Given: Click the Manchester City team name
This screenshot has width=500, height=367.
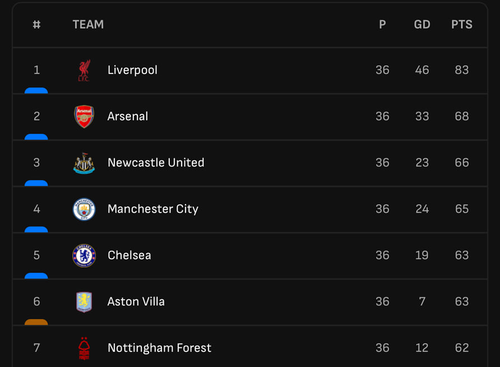Looking at the screenshot, I should pyautogui.click(x=153, y=209).
